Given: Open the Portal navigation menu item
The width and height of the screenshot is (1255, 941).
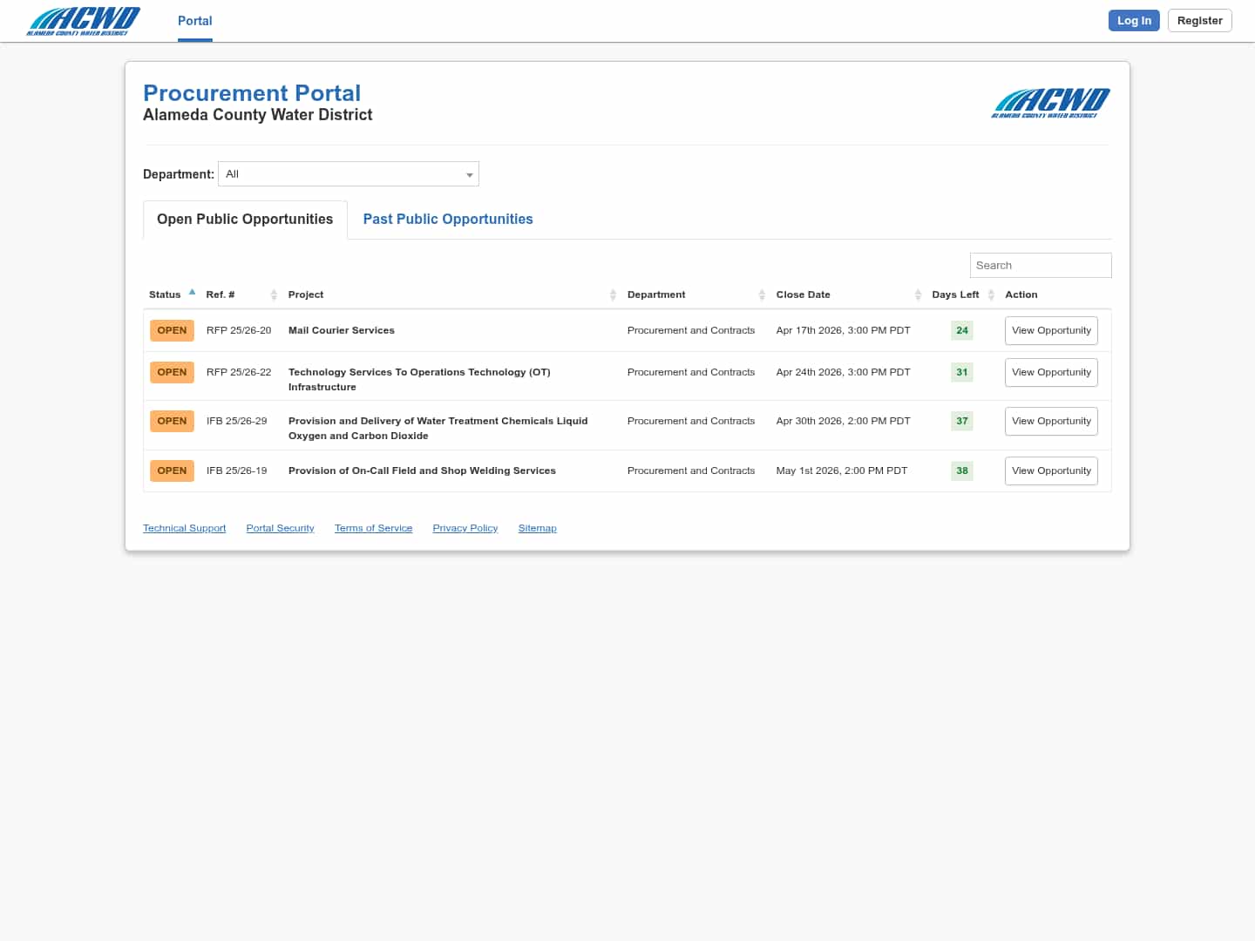Looking at the screenshot, I should [x=194, y=21].
